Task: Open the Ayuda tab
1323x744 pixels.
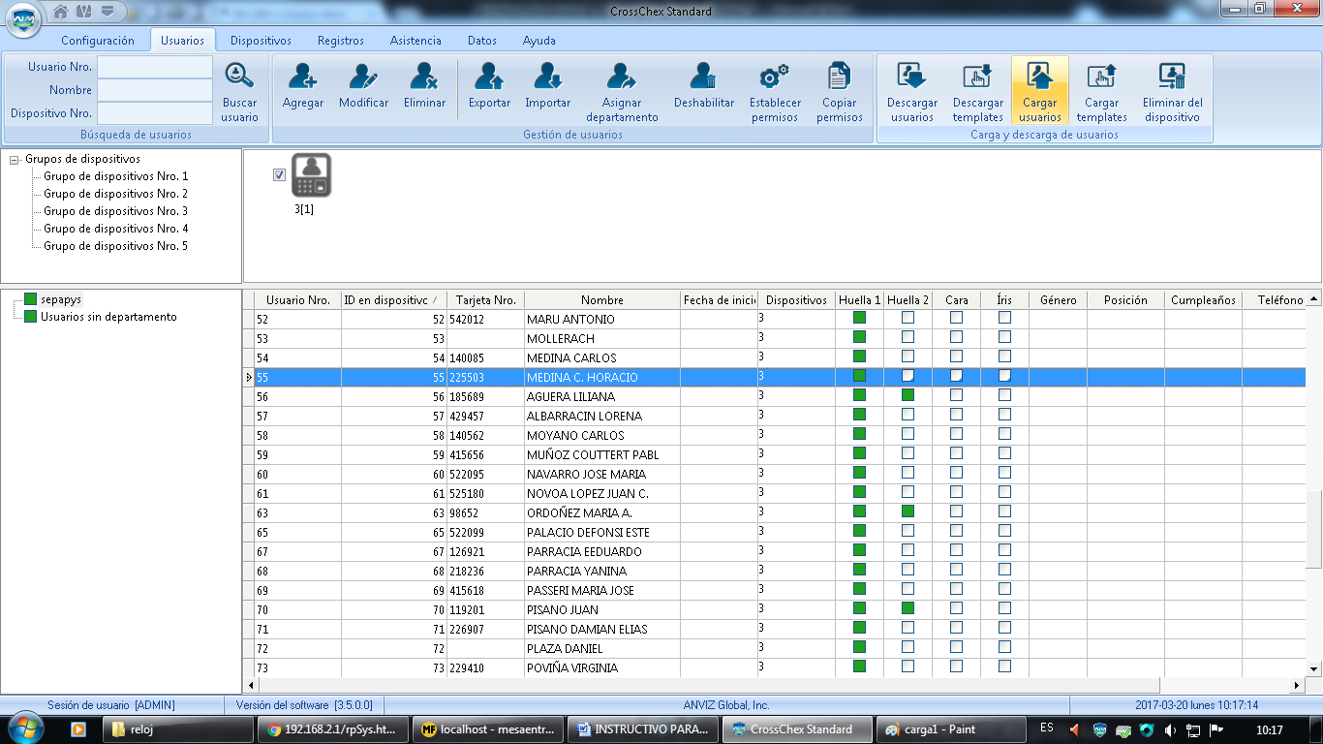Action: pos(539,41)
